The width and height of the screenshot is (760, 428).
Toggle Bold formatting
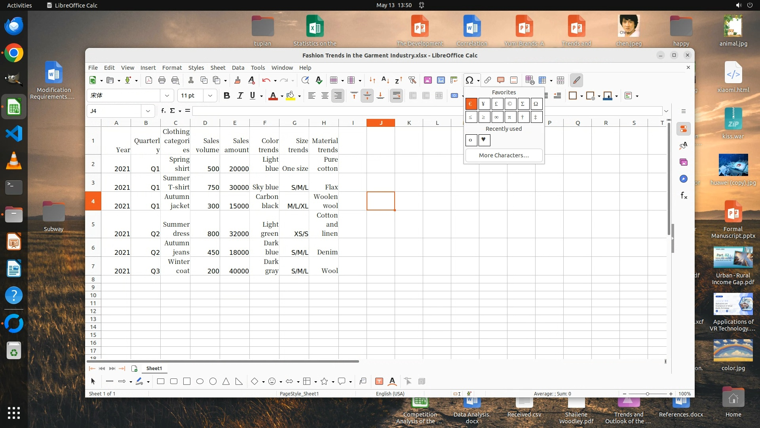pyautogui.click(x=226, y=96)
